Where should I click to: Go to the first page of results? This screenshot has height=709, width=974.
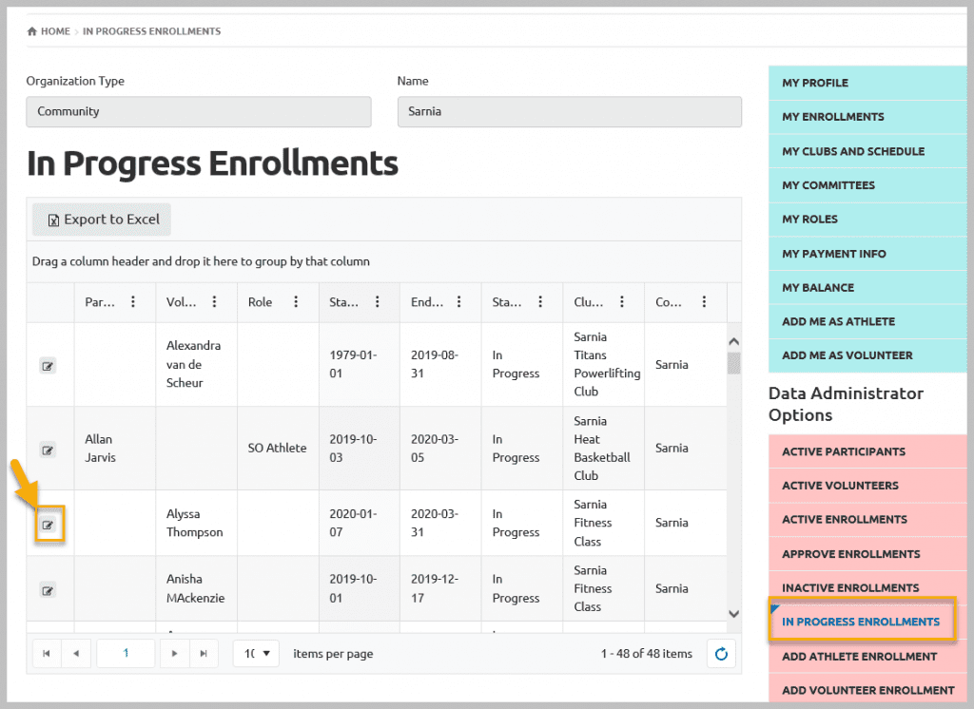tap(47, 654)
